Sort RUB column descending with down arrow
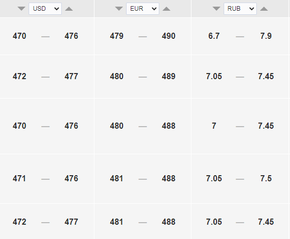 tap(216, 9)
